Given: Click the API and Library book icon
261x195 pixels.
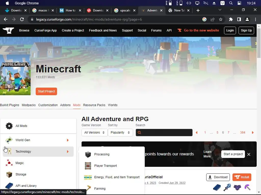Looking at the screenshot, I should 9,186.
